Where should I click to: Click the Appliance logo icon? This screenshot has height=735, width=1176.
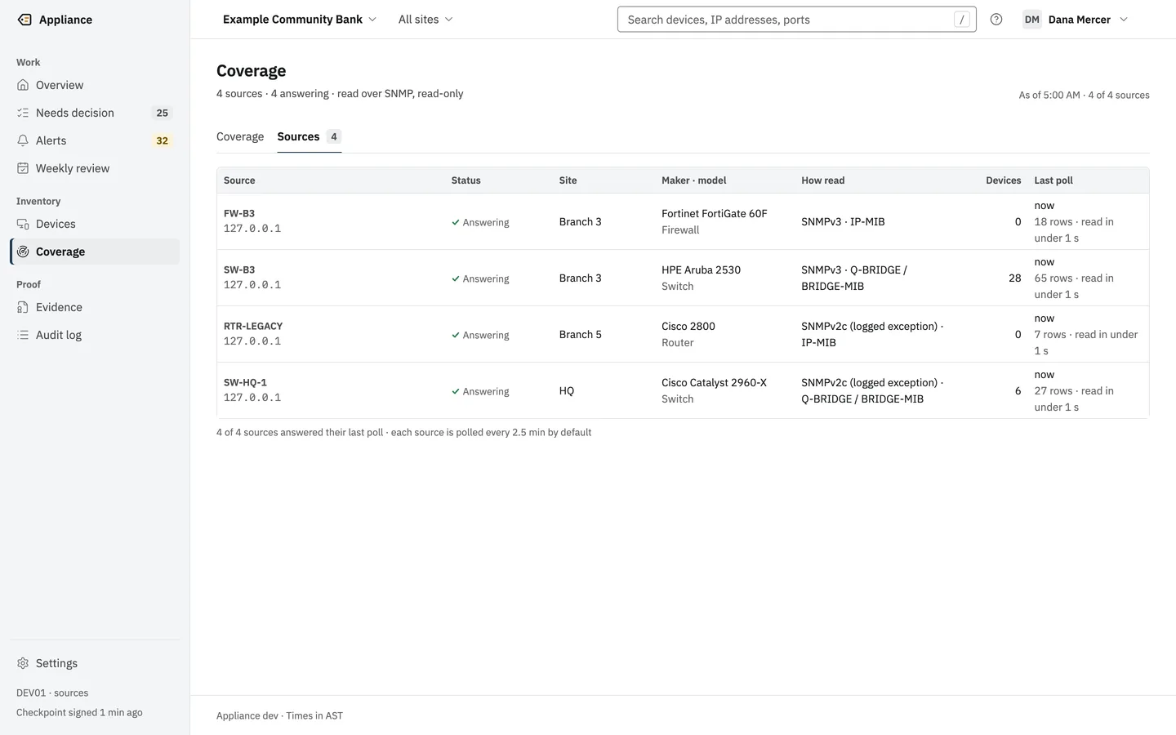tap(24, 20)
